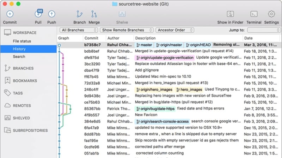Select origin/bug/date-https branch label
This screenshot has height=158, width=282.
click(x=155, y=108)
